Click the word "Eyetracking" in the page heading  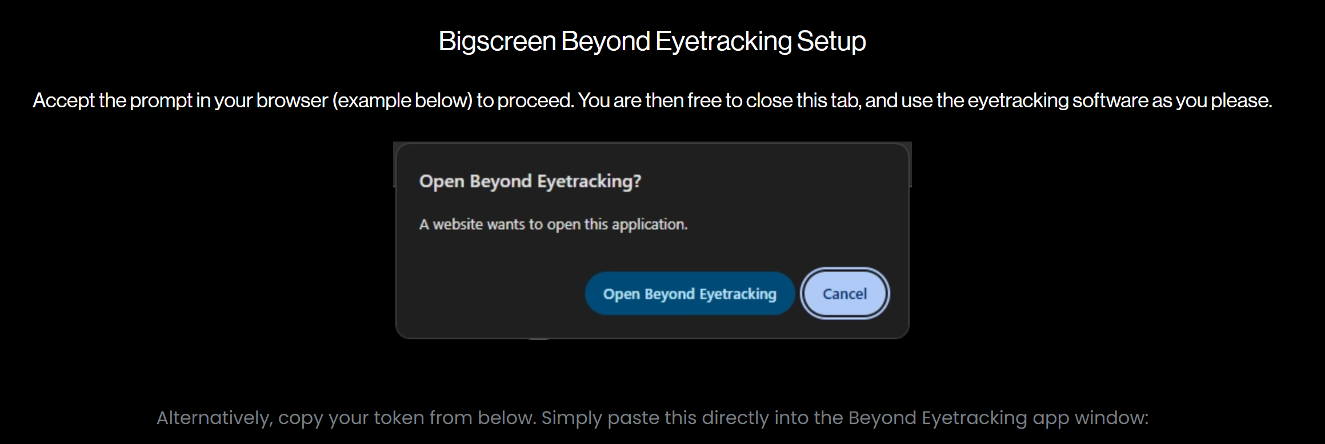[723, 41]
